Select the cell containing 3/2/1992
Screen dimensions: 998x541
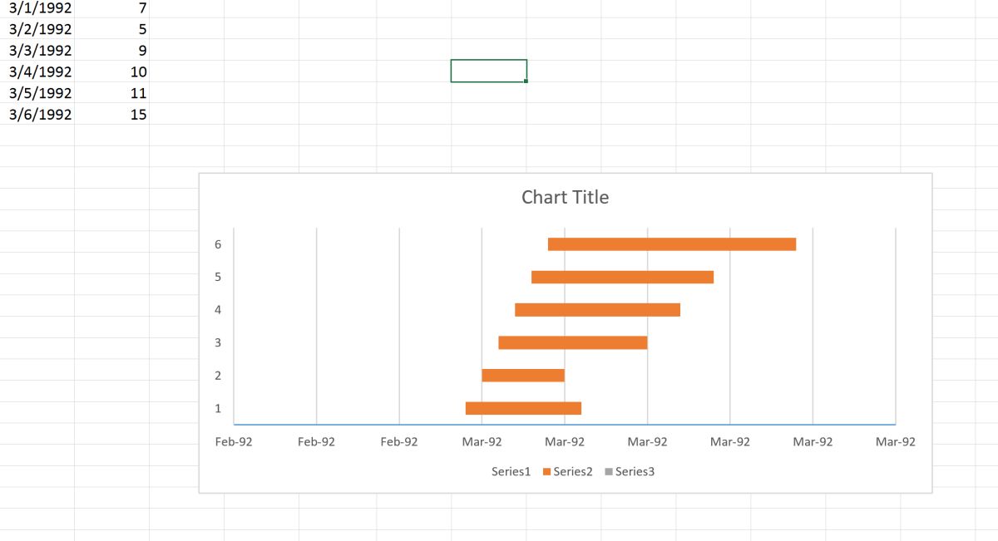click(37, 29)
